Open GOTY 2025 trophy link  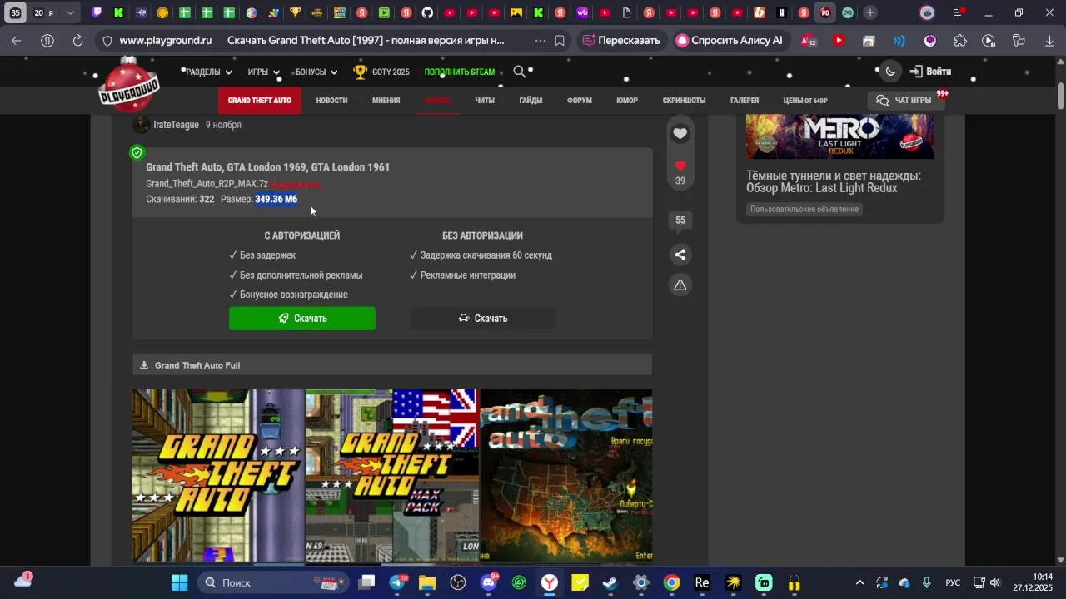click(381, 72)
